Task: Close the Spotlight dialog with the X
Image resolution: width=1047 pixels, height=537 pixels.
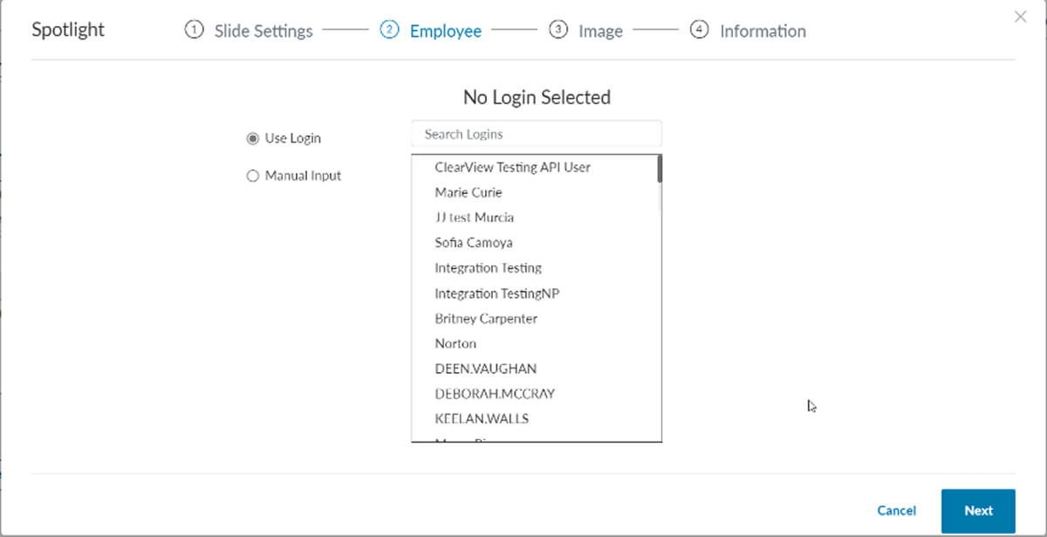Action: pyautogui.click(x=1020, y=17)
